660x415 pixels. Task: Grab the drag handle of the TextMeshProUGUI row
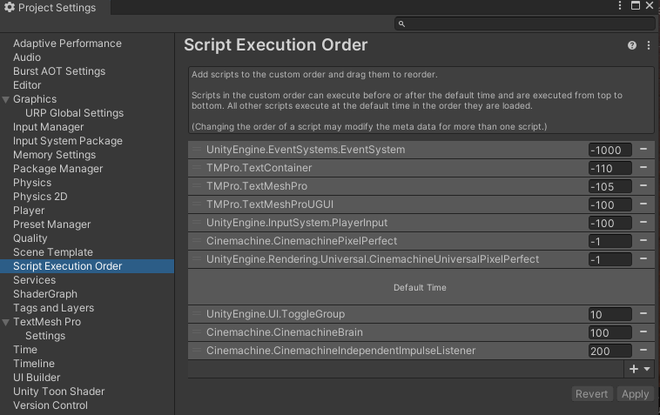click(x=197, y=204)
